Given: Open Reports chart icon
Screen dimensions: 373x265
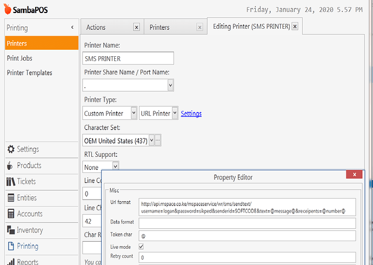Looking at the screenshot, I should click(11, 261).
